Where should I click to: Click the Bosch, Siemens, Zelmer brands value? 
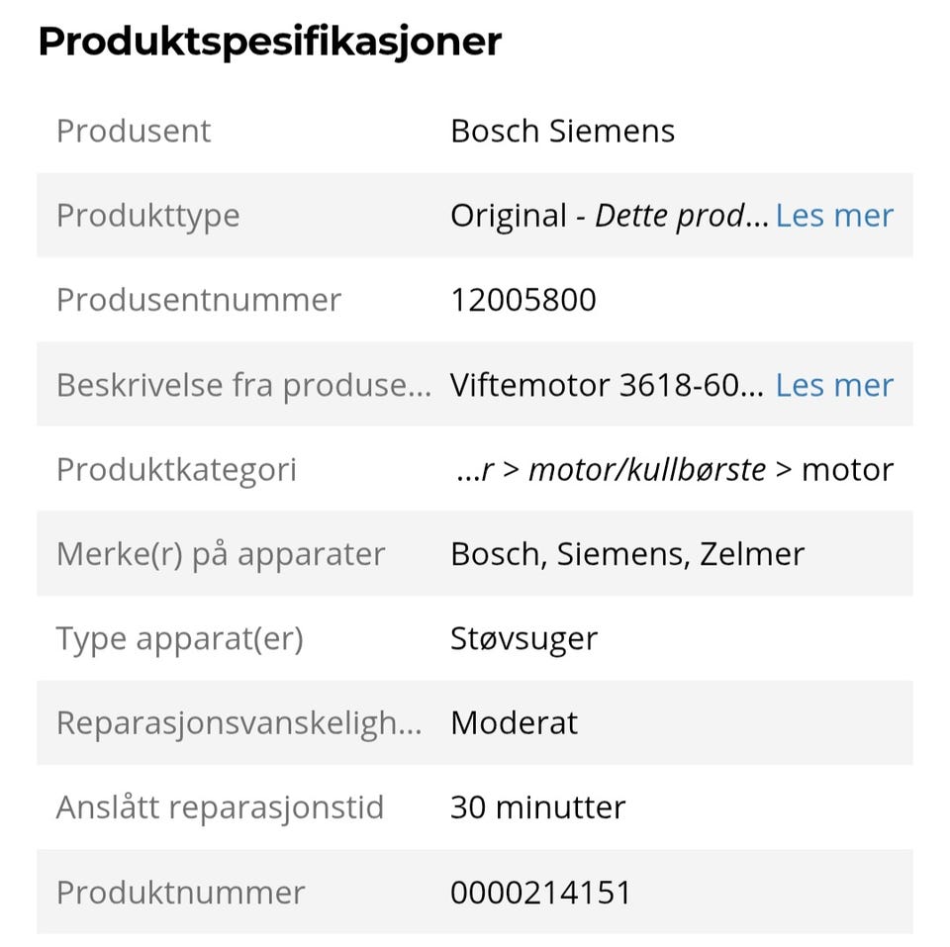pos(627,554)
